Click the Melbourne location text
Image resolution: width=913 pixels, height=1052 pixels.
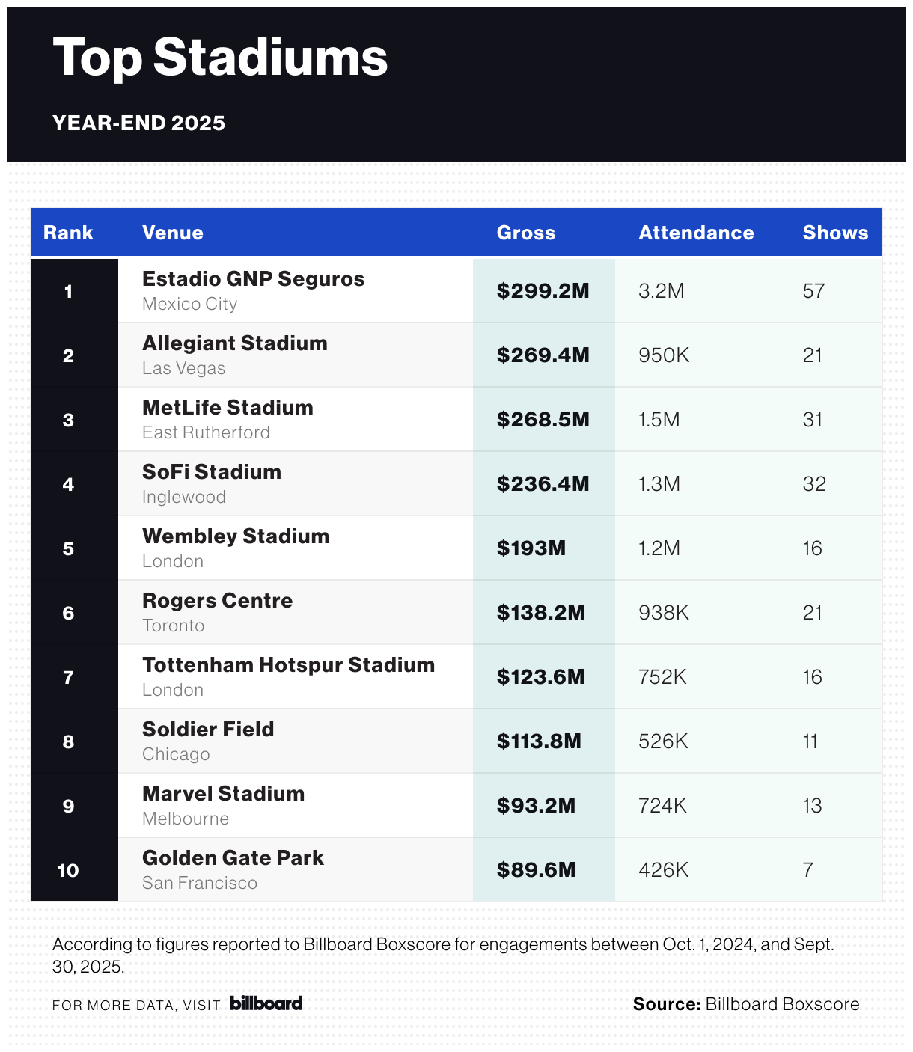click(x=186, y=819)
